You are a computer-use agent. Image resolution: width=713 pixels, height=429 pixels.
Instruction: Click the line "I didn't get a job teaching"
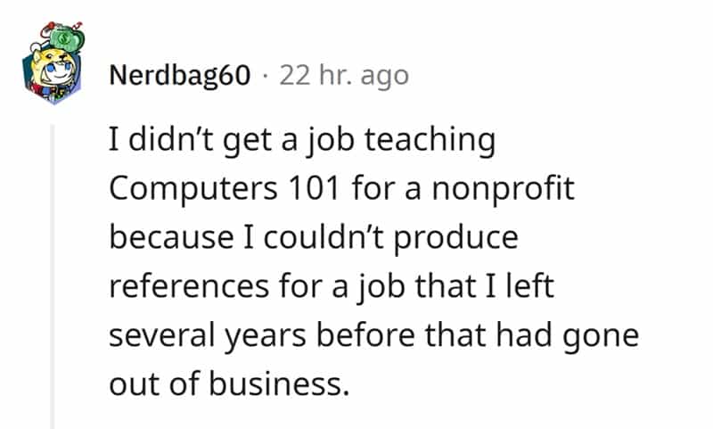pyautogui.click(x=301, y=141)
